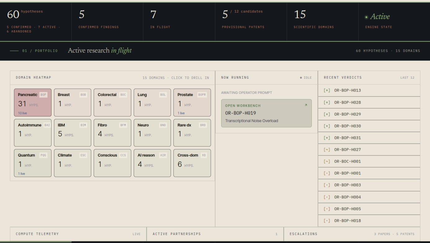Screen dimensions: 430x243
Task: Drill into the Pancreatic domain tile
Action: click(33, 102)
